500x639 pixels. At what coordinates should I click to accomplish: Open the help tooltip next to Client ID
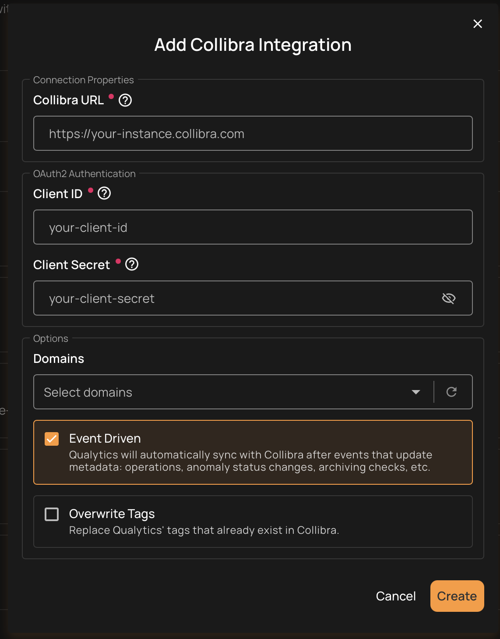tap(104, 193)
